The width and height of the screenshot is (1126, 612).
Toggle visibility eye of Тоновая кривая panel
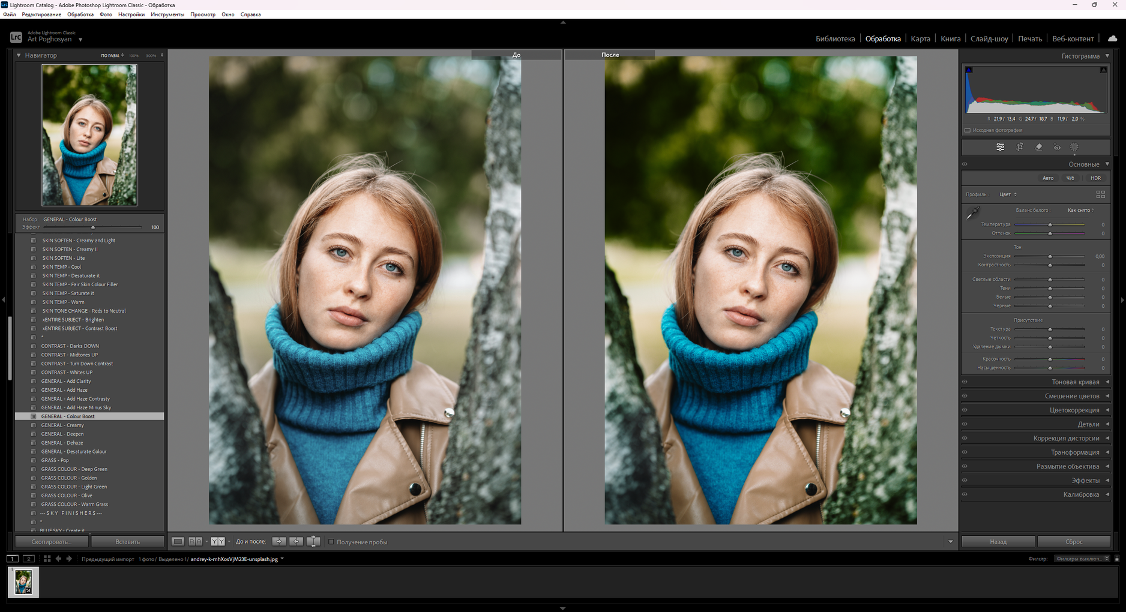[965, 382]
